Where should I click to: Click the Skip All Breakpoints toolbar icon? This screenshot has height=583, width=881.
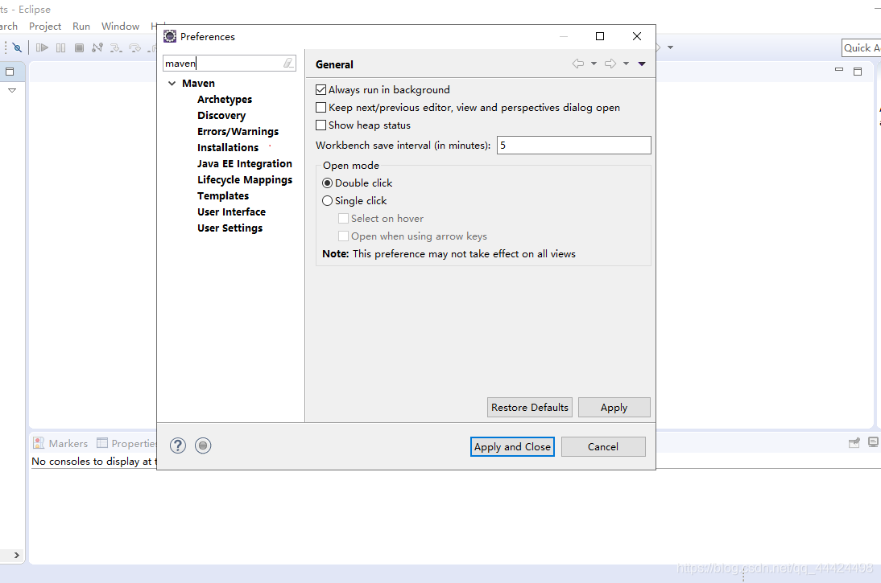click(17, 47)
